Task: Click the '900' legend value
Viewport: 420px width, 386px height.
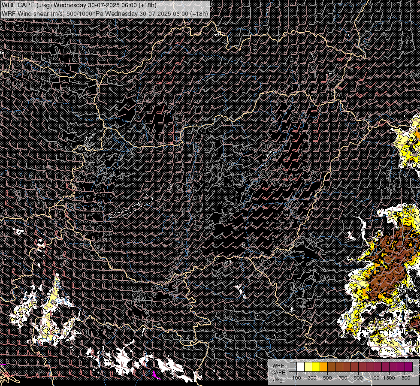Action: (358, 378)
